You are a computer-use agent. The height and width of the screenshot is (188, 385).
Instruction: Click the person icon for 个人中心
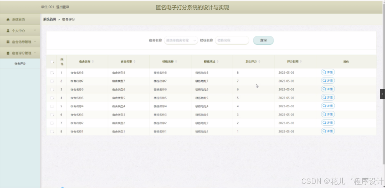pos(8,30)
